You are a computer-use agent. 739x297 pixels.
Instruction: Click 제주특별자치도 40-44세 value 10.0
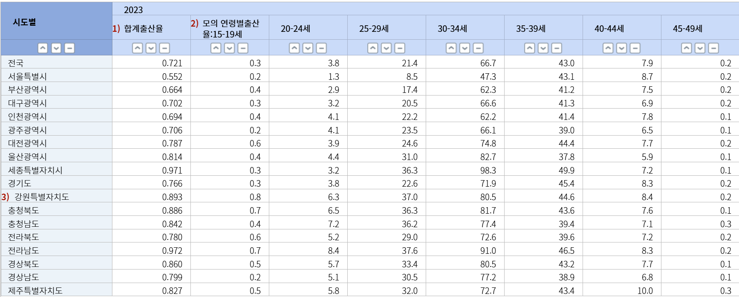645,290
